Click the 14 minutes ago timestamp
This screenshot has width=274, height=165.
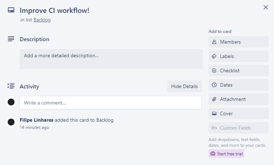(34, 127)
